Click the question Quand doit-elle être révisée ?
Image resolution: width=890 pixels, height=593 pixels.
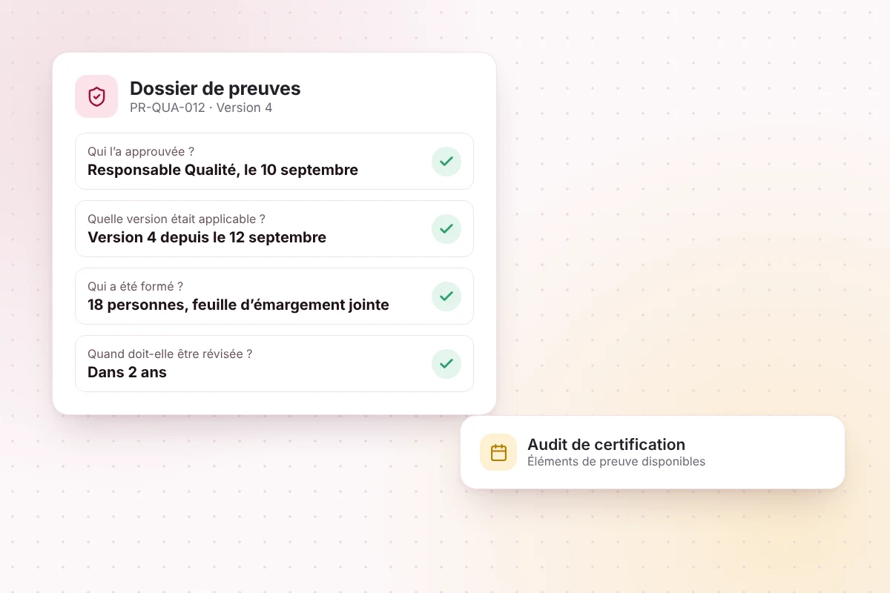point(170,354)
